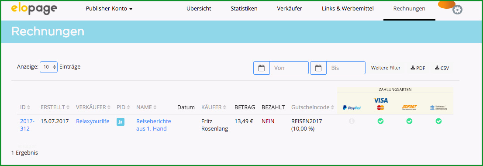Click the calendar icon beside Bis
Screen dimensions: 483x166
pos(318,68)
